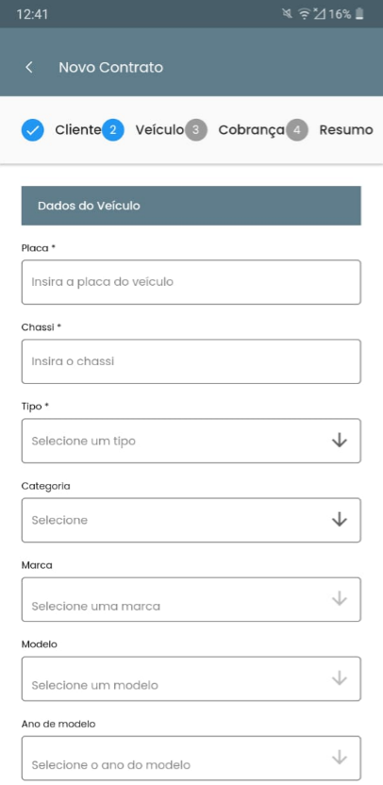Click the down arrow in the Categoria field
This screenshot has height=785, width=383.
click(x=340, y=520)
